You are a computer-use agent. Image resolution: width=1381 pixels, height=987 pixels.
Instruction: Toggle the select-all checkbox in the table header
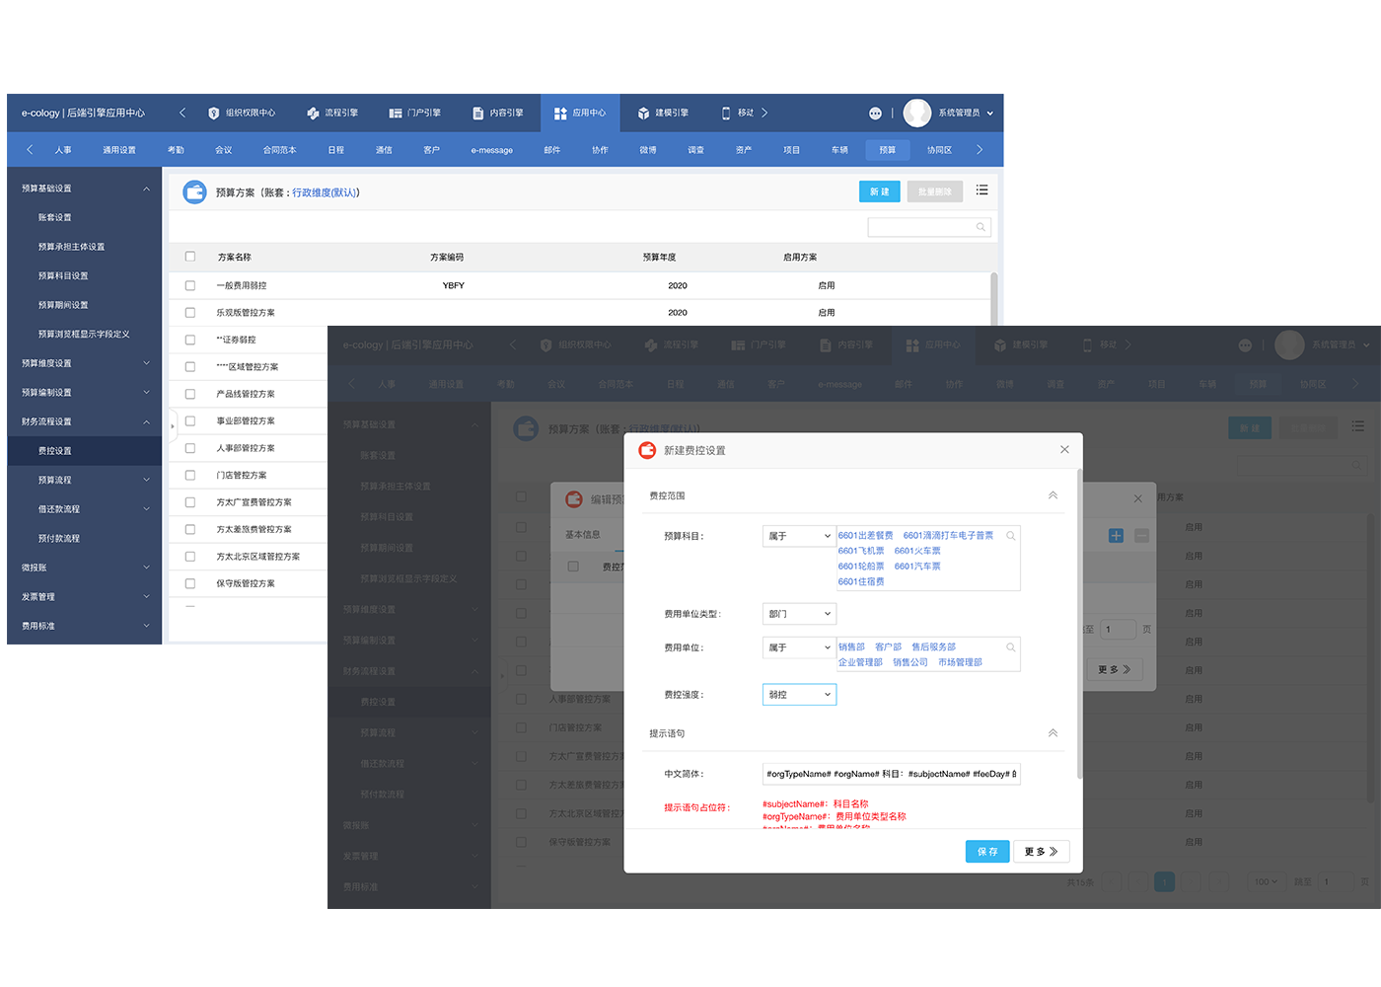[x=190, y=257]
